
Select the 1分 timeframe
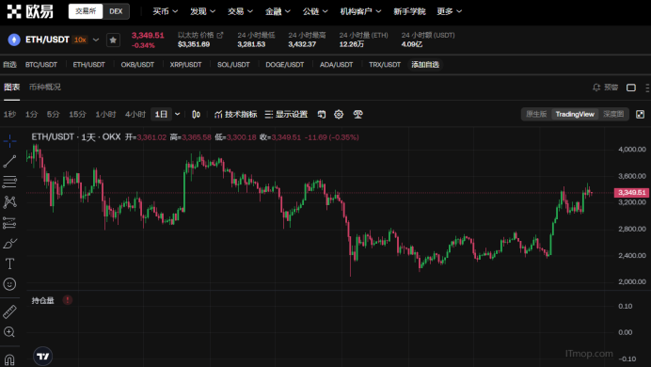31,114
